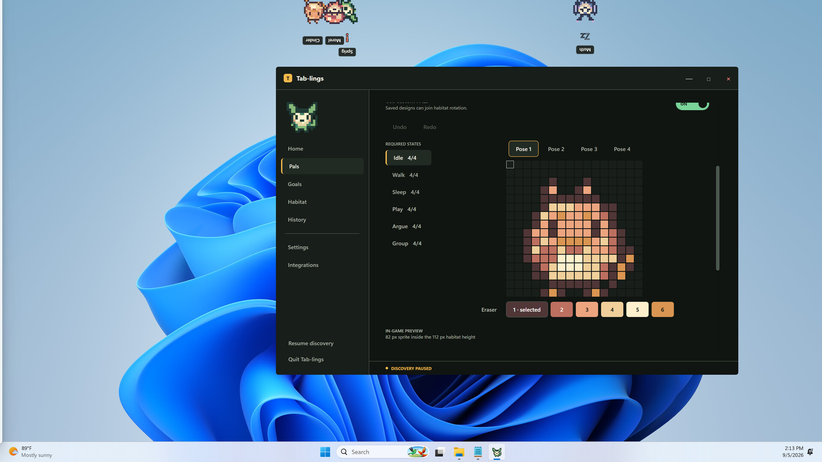Click the Tab-lings taskbar icon

tap(497, 452)
